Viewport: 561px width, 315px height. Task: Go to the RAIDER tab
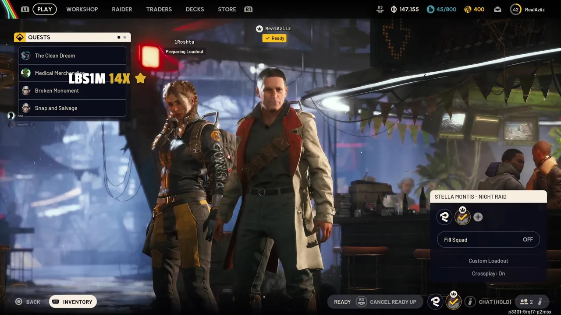[122, 9]
